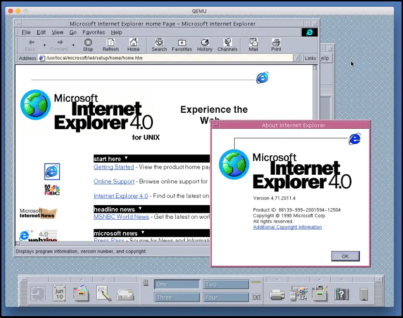Screen dimensions: 403x318
Task: Open the subpanel arrow above File Manager
Action: click(82, 279)
